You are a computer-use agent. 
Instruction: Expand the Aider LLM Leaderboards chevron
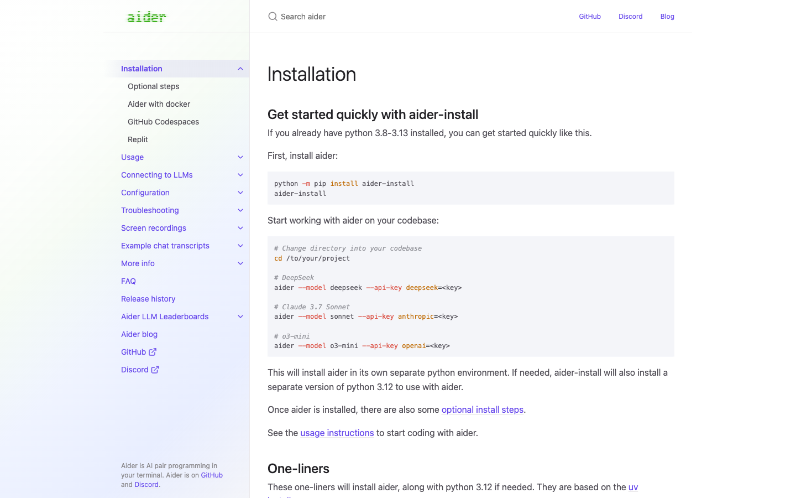click(240, 317)
